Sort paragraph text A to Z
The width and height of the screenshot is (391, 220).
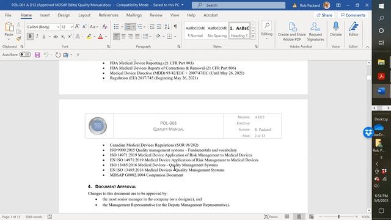167,27
